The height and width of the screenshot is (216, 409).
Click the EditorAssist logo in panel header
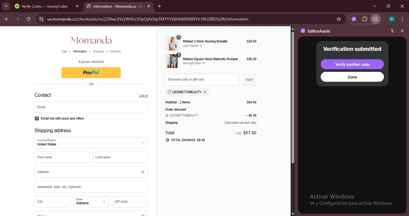pyautogui.click(x=303, y=31)
